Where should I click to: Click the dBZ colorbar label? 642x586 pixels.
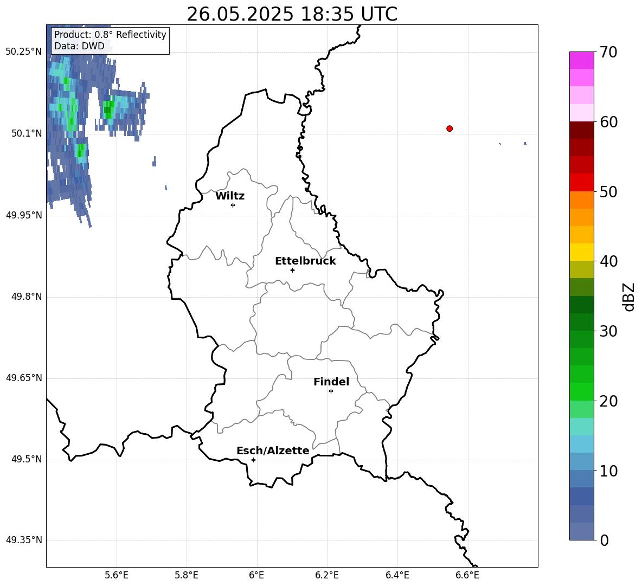[628, 297]
